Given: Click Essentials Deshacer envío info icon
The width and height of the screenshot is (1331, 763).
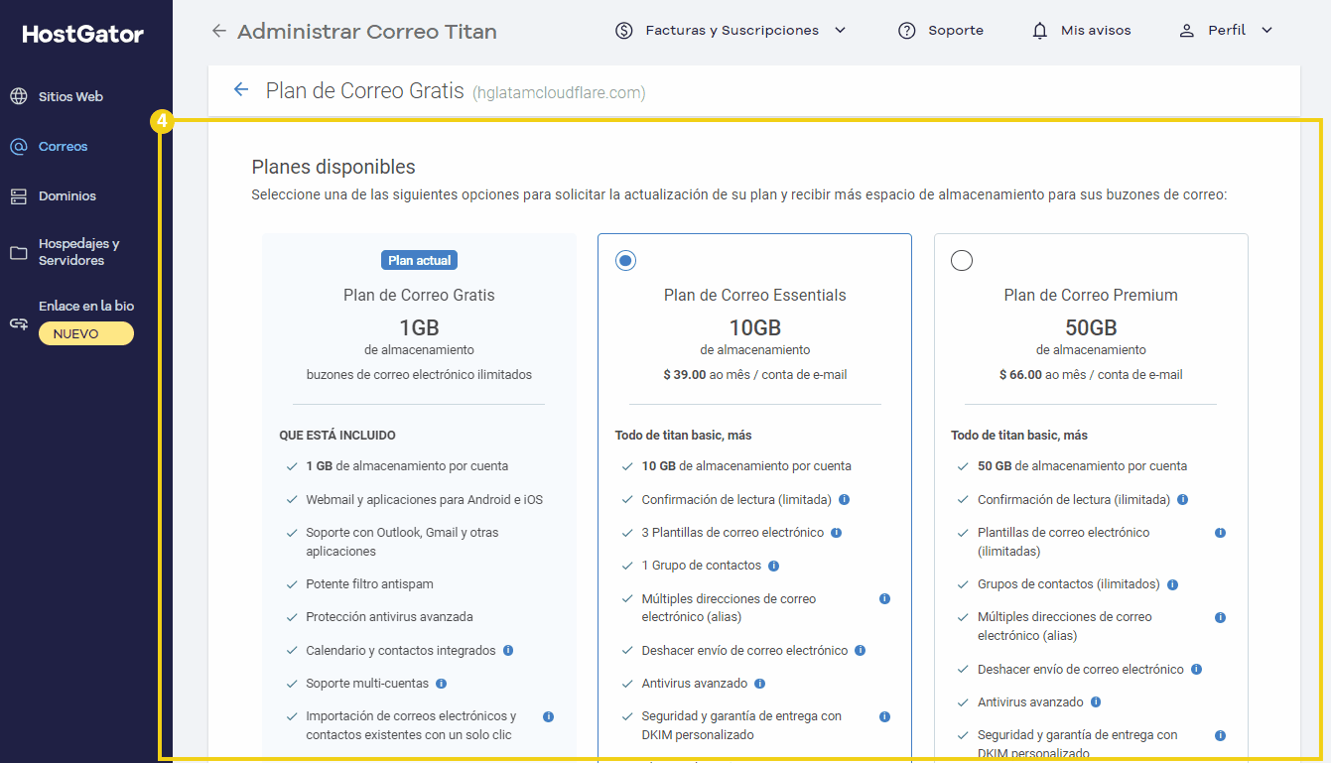Looking at the screenshot, I should (x=861, y=650).
